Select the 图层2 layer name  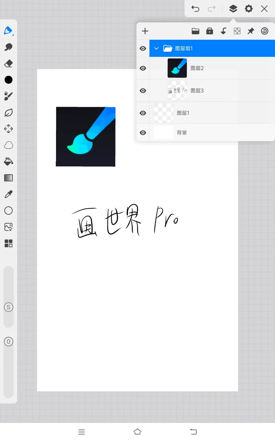[x=197, y=68]
